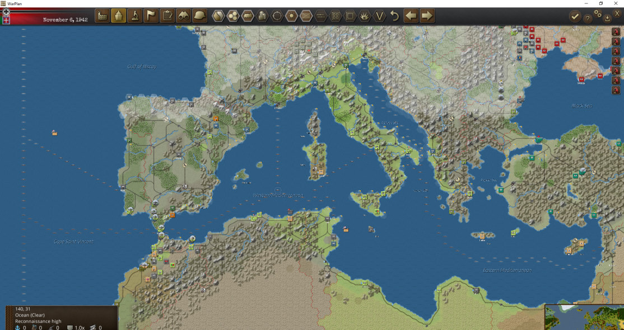624x330 pixels.
Task: Open the clipboard reports screen
Action: tap(167, 16)
